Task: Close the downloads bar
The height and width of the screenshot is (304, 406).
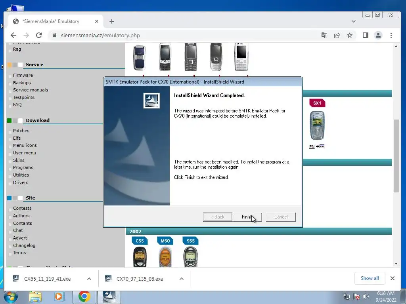Action: pyautogui.click(x=393, y=278)
